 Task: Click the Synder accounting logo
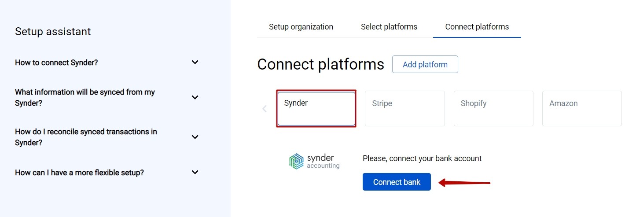coord(314,161)
